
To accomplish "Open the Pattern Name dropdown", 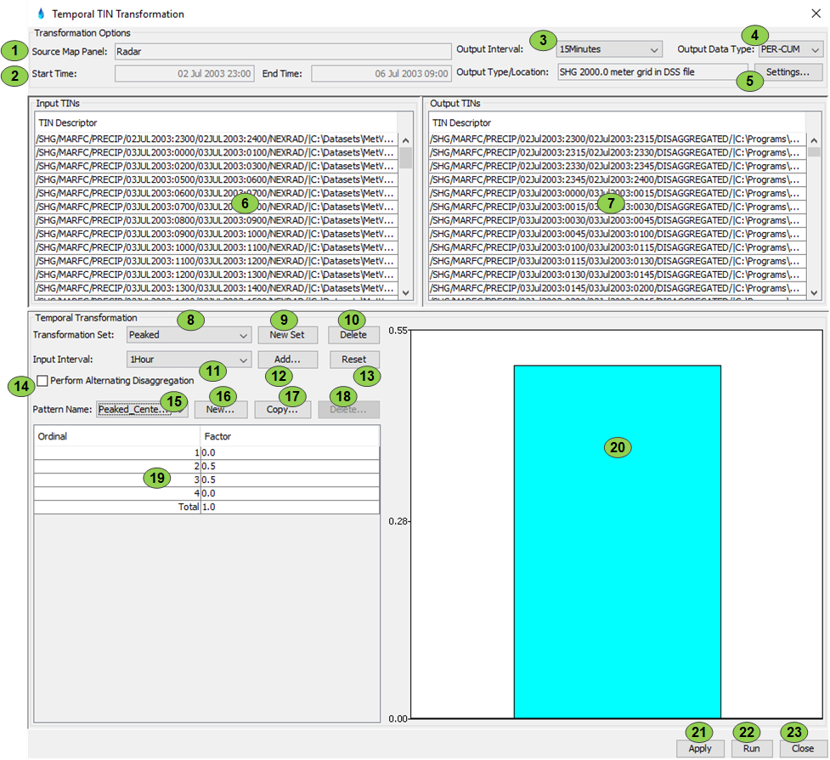I will click(142, 410).
